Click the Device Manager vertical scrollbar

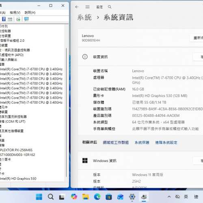point(66,112)
